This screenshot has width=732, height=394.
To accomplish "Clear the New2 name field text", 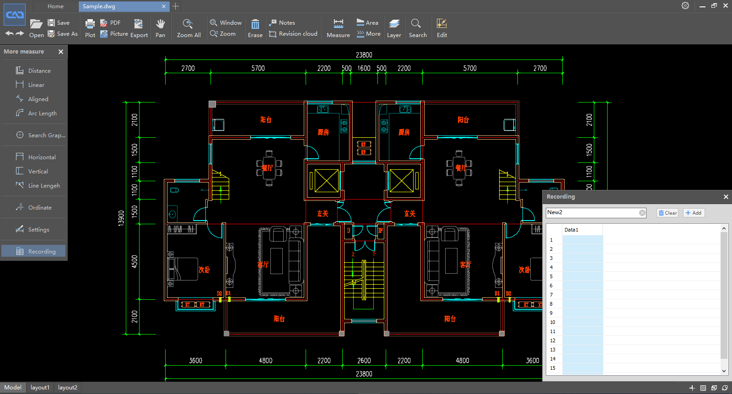I will [x=642, y=213].
